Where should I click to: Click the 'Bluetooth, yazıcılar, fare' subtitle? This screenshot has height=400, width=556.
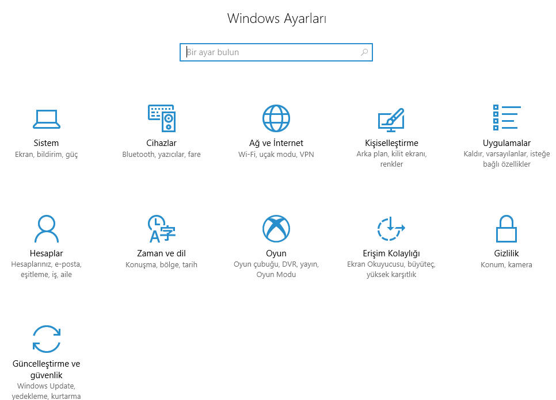161,154
